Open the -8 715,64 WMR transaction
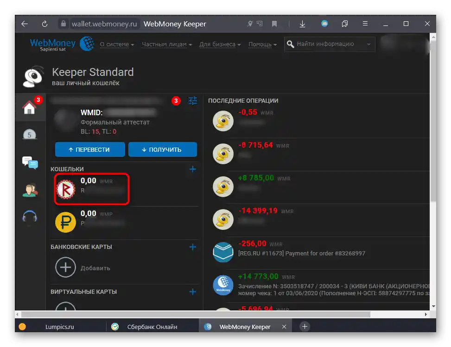 pos(319,154)
